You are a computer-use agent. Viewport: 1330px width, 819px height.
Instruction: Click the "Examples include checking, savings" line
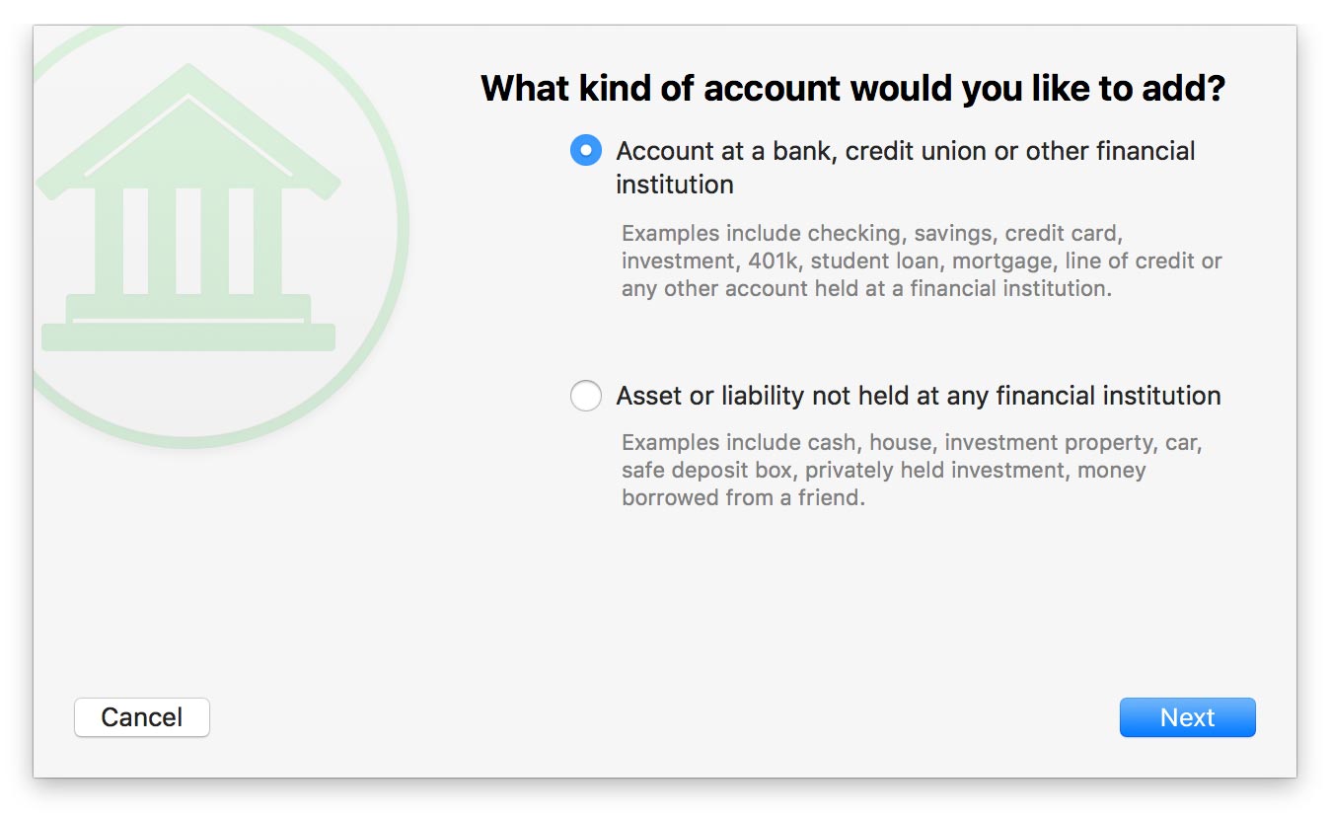872,234
